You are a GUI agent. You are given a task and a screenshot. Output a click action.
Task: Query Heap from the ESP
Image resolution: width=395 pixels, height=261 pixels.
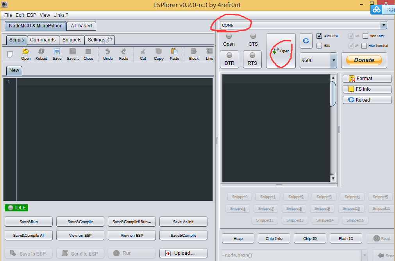click(x=238, y=238)
